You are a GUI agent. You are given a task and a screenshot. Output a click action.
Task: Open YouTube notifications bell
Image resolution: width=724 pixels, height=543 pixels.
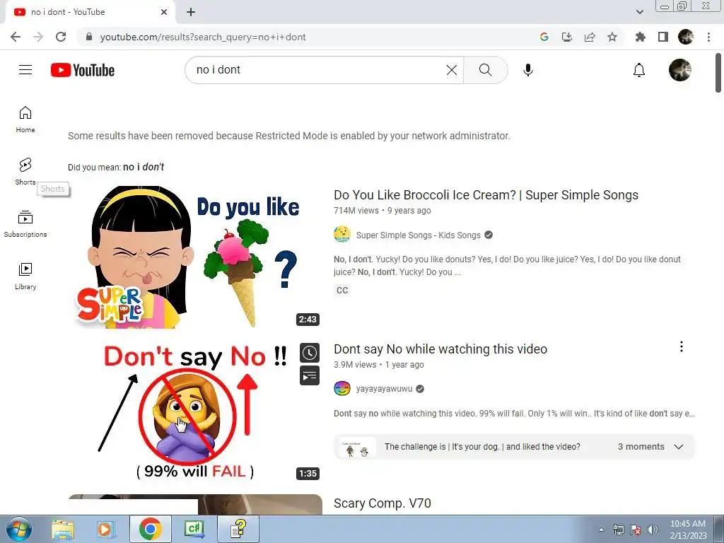(x=639, y=70)
